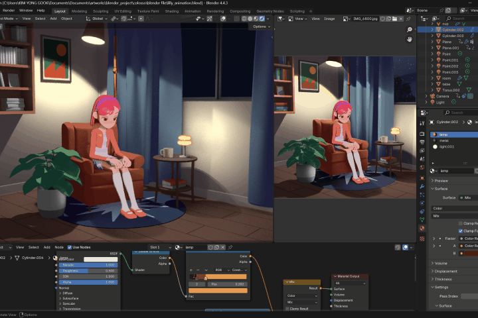Image resolution: width=478 pixels, height=318 pixels.
Task: Open the Scene properties tab
Action: [422, 159]
